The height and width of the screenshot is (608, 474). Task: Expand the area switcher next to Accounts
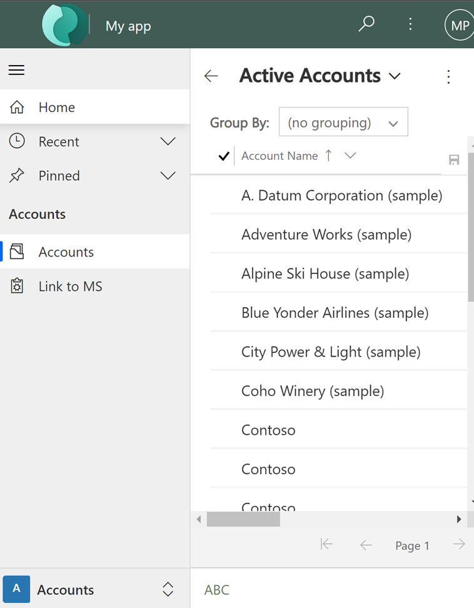click(168, 589)
